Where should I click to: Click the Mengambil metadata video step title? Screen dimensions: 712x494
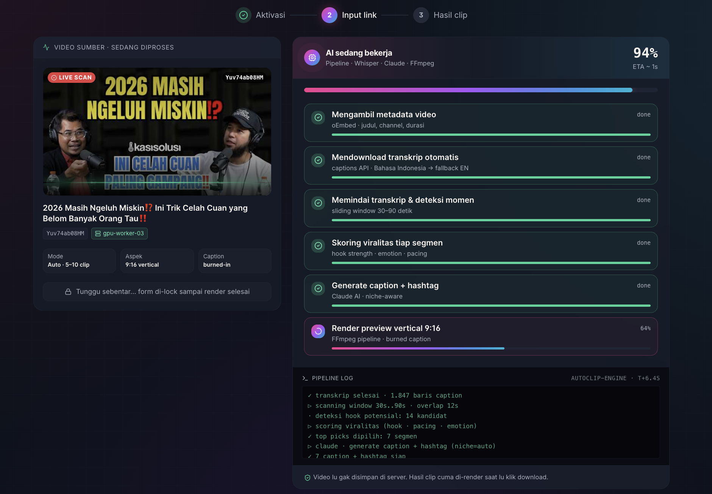click(x=384, y=115)
